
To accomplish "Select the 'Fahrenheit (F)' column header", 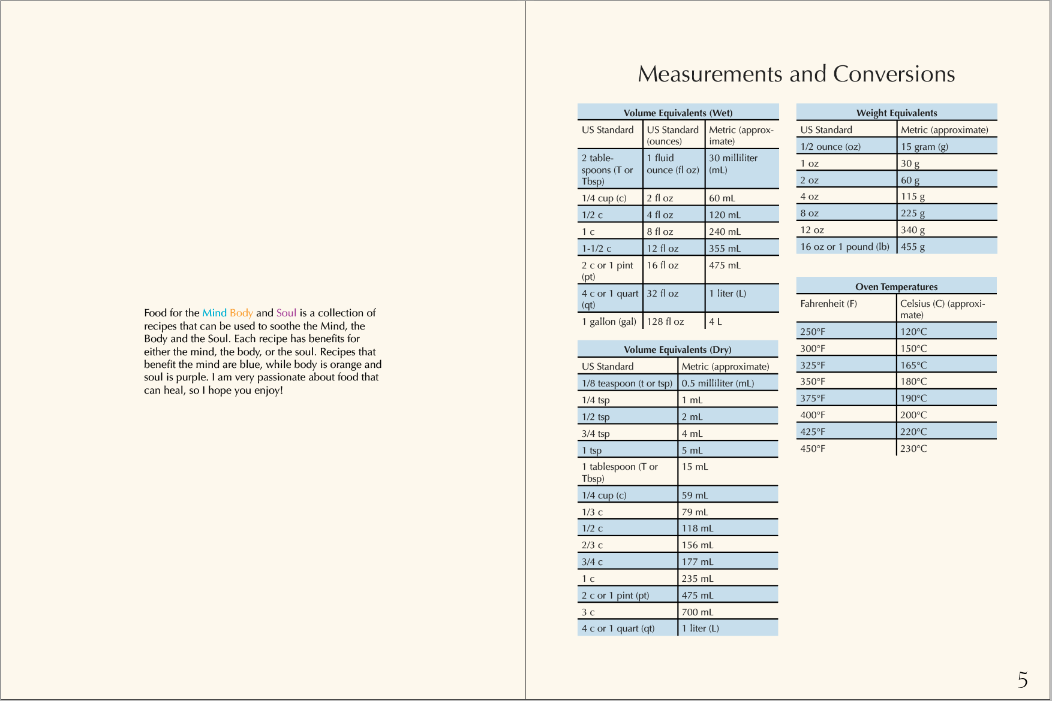I will coord(846,309).
